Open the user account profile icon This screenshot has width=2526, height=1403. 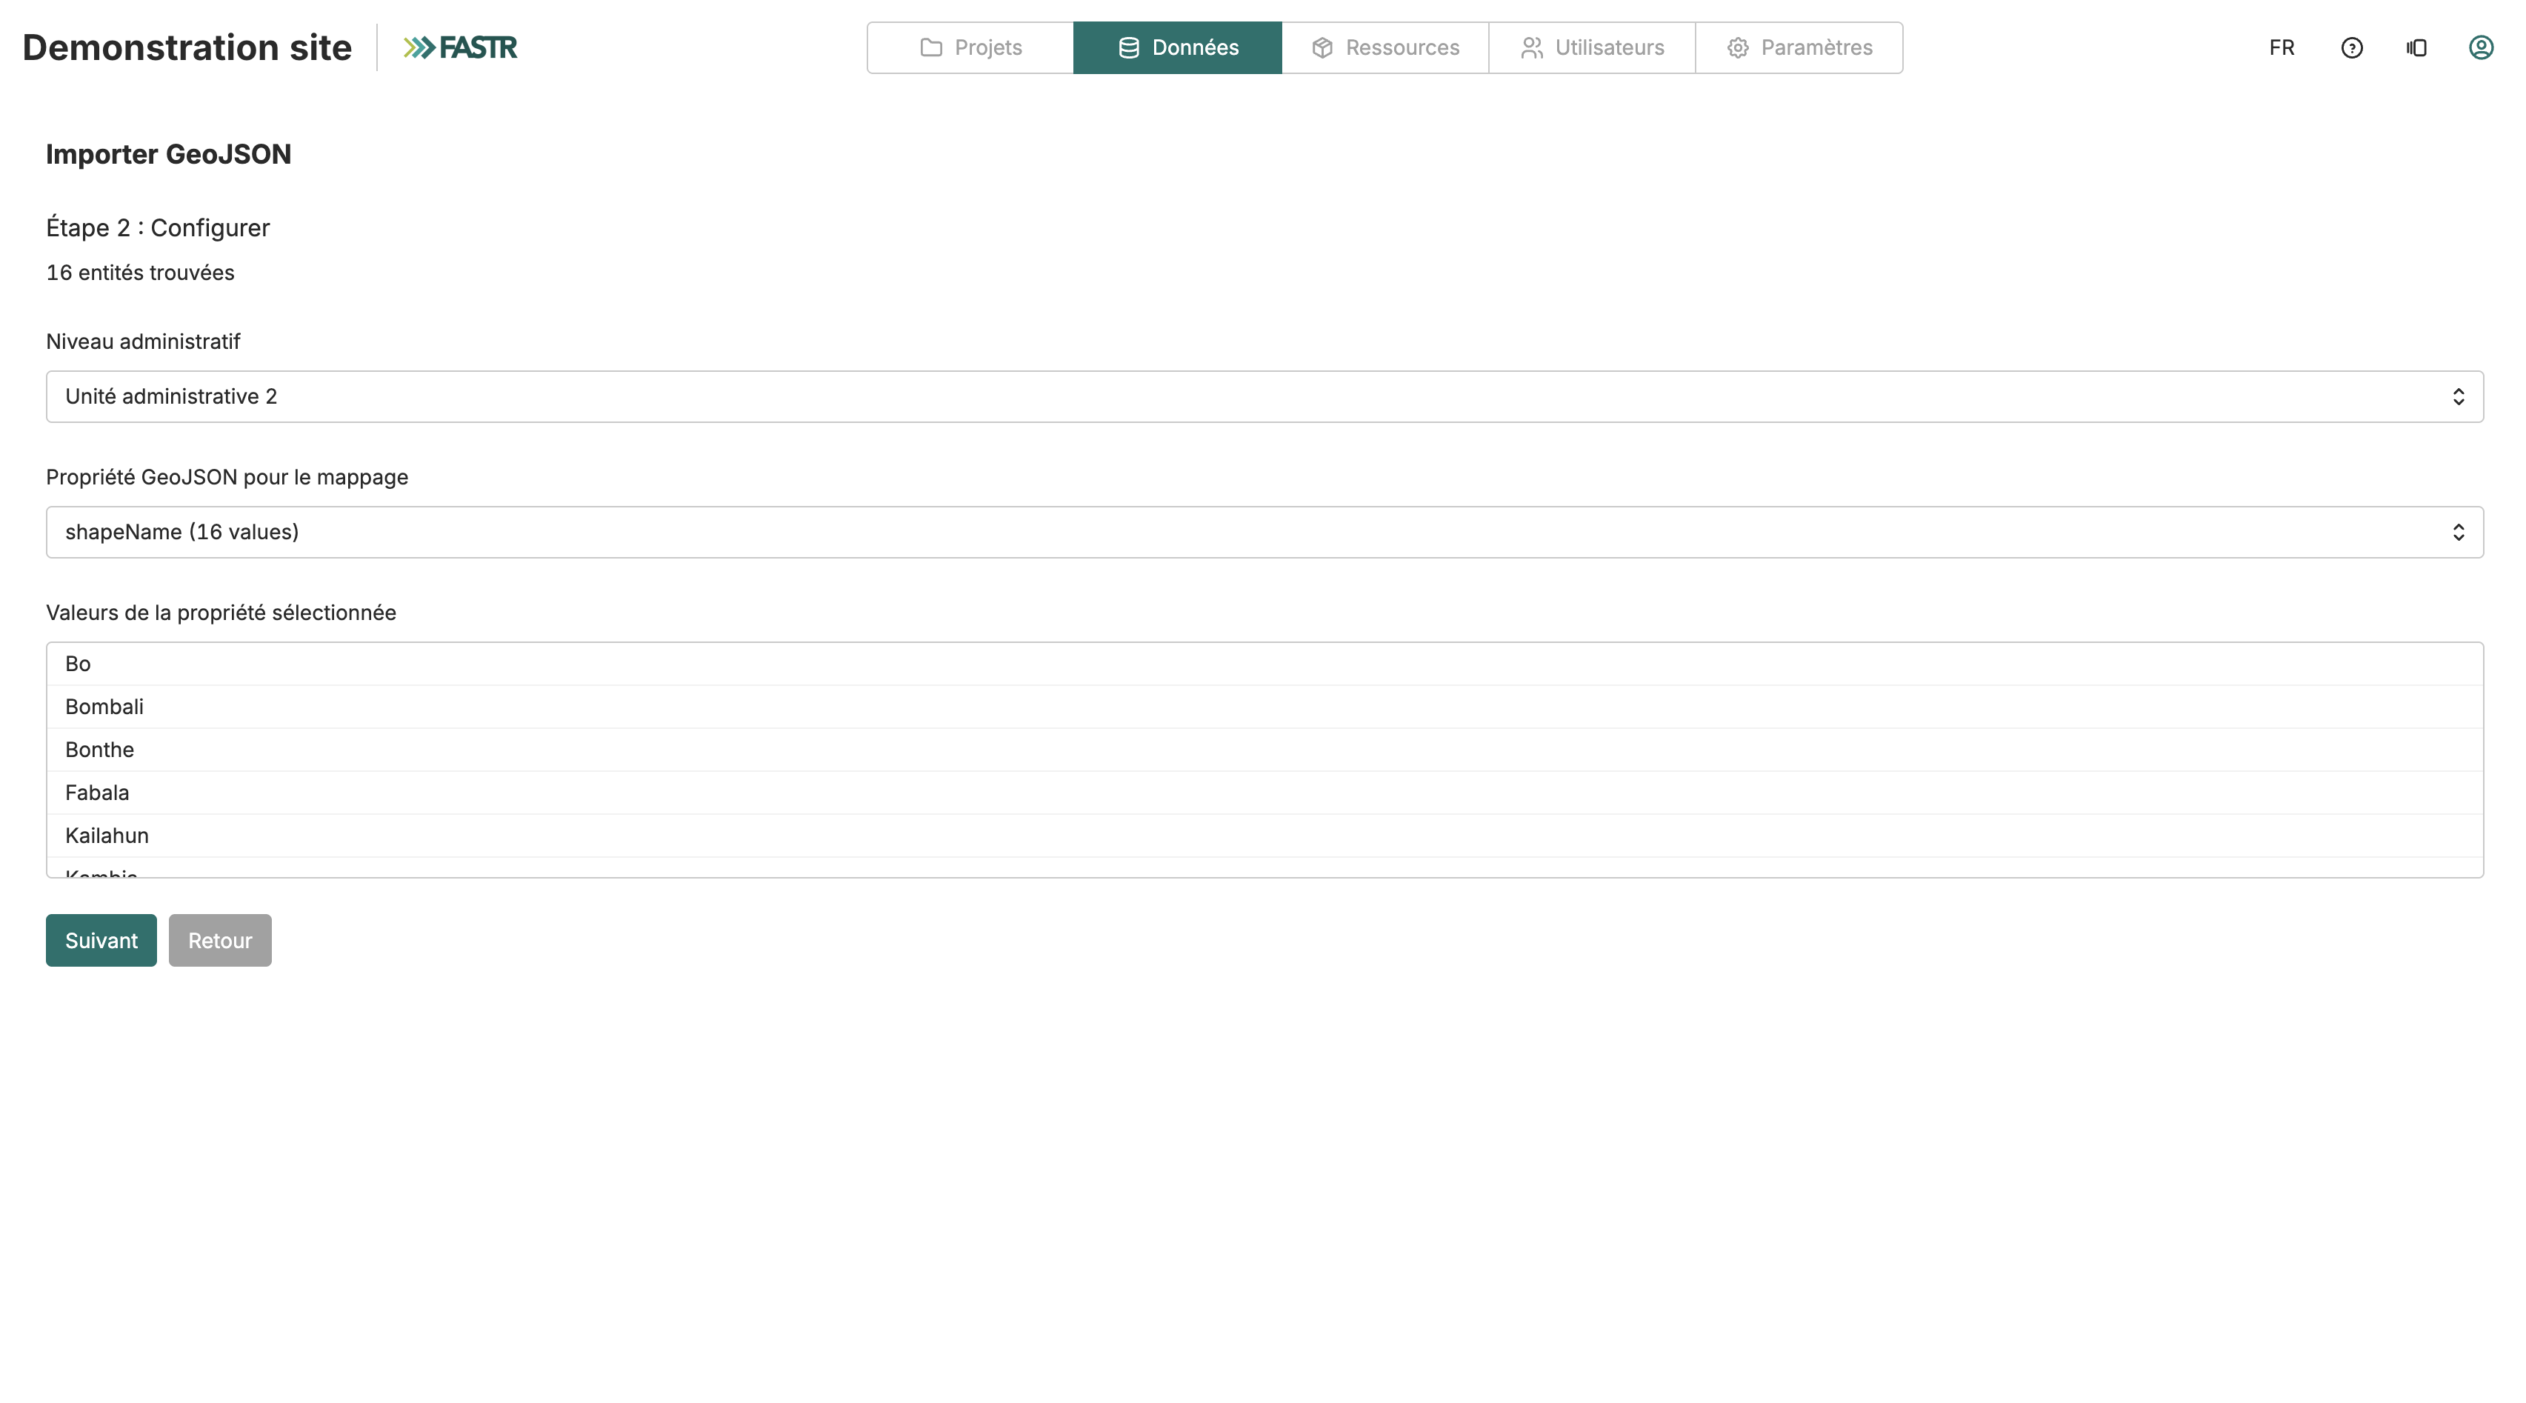[x=2481, y=48]
